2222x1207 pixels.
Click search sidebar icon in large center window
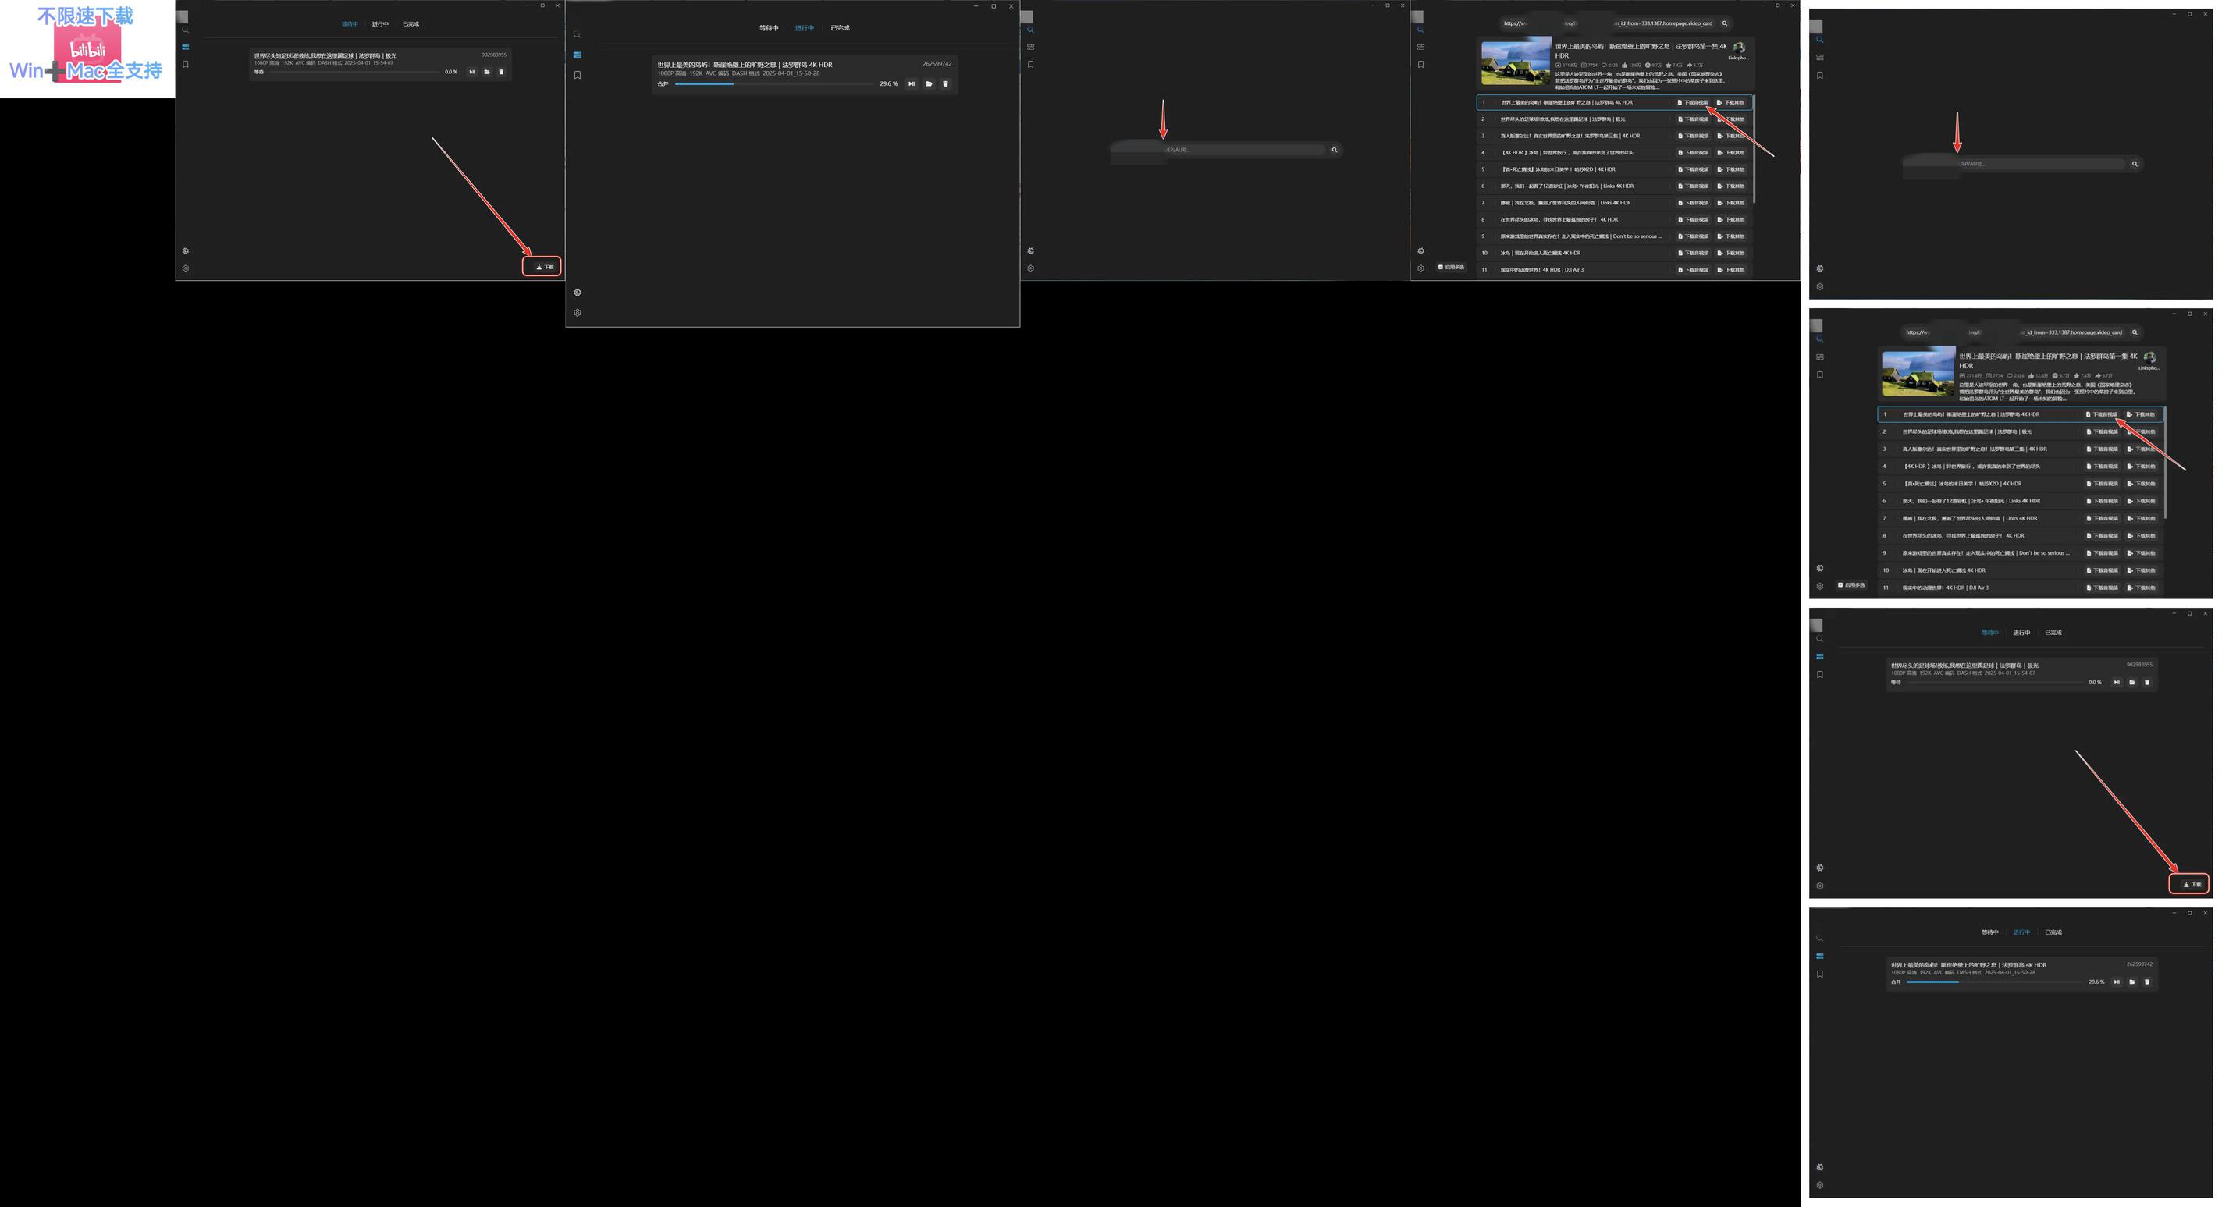577,34
